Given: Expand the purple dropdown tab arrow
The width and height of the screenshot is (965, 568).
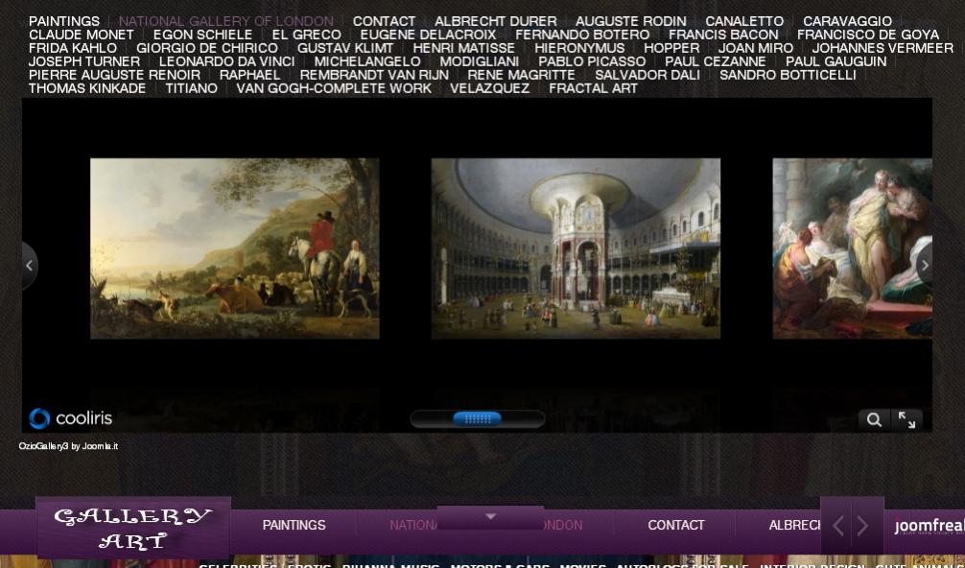Looking at the screenshot, I should coord(490,517).
